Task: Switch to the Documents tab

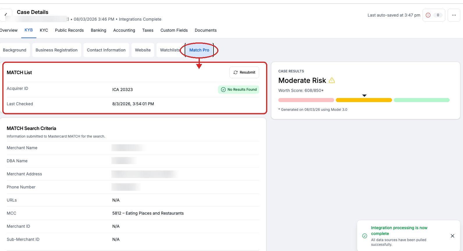Action: pos(206,30)
